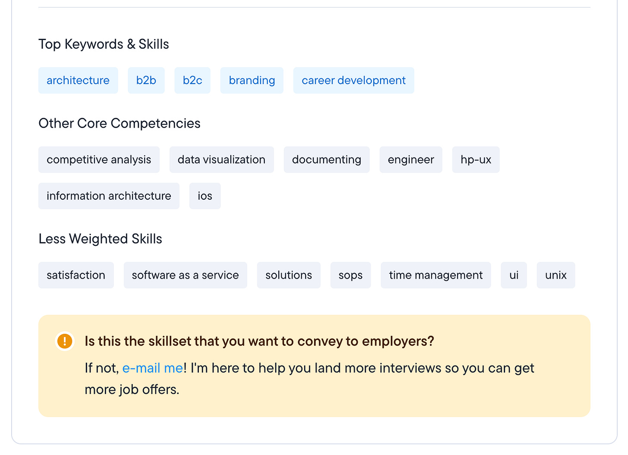Click the "b2c" skill chip
This screenshot has height=455, width=628.
[x=192, y=80]
